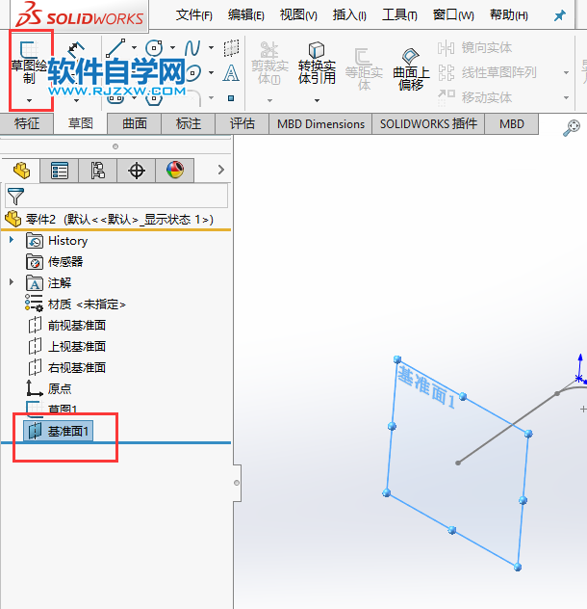The width and height of the screenshot is (587, 609).
Task: Click the 镜向实体 mirror entities tool
Action: 474,48
